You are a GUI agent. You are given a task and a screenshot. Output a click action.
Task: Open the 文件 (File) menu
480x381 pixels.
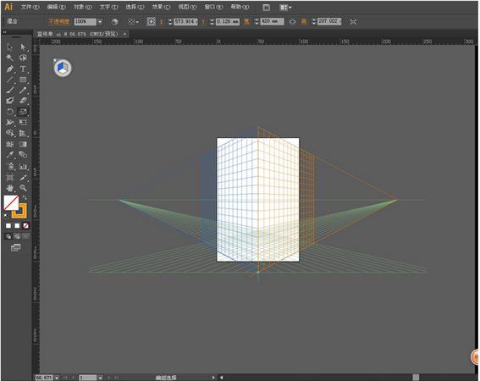point(30,7)
